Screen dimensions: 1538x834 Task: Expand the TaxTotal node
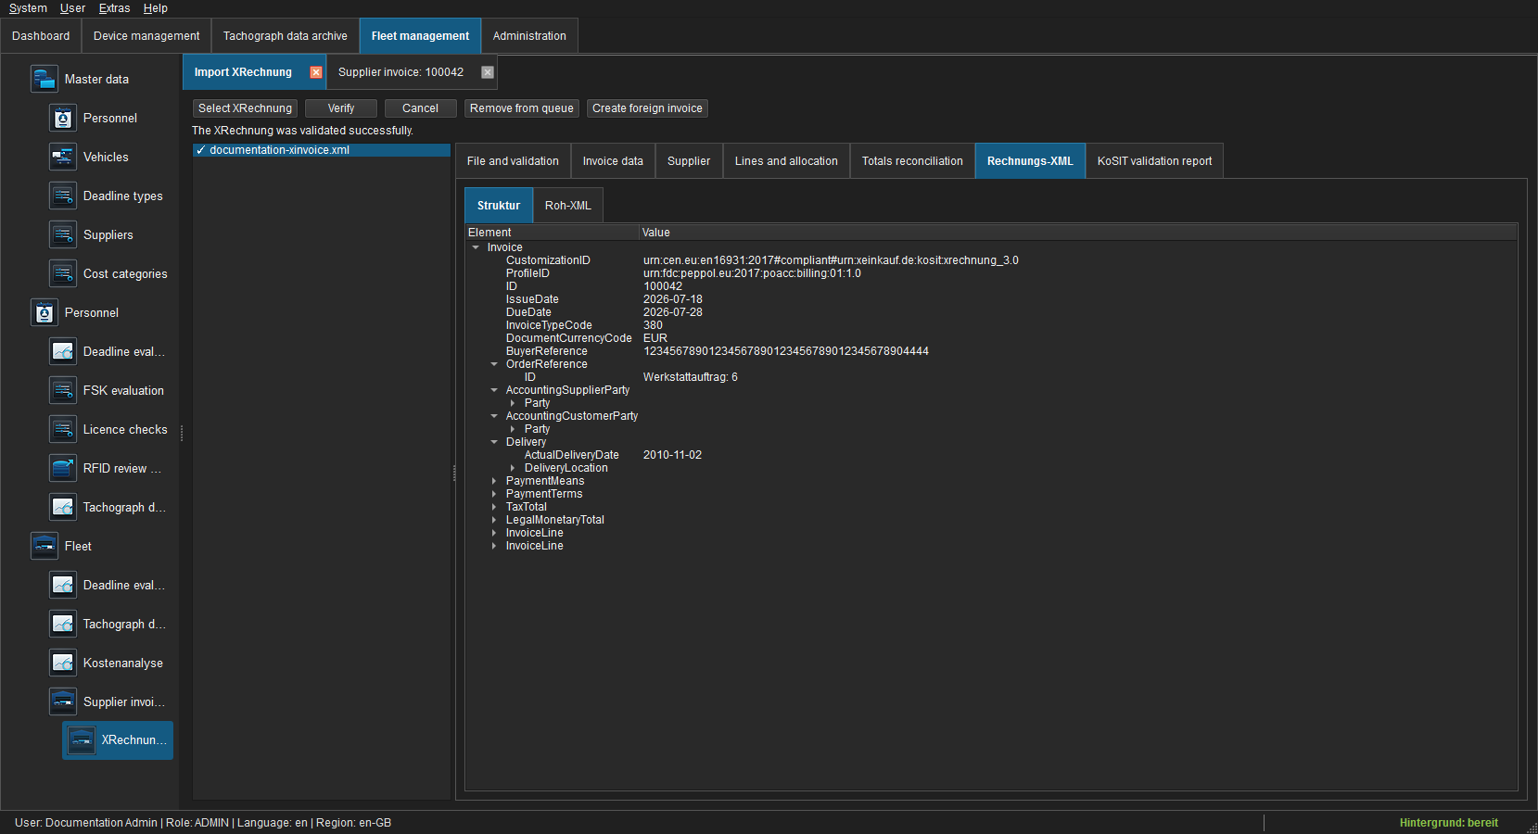pos(494,507)
